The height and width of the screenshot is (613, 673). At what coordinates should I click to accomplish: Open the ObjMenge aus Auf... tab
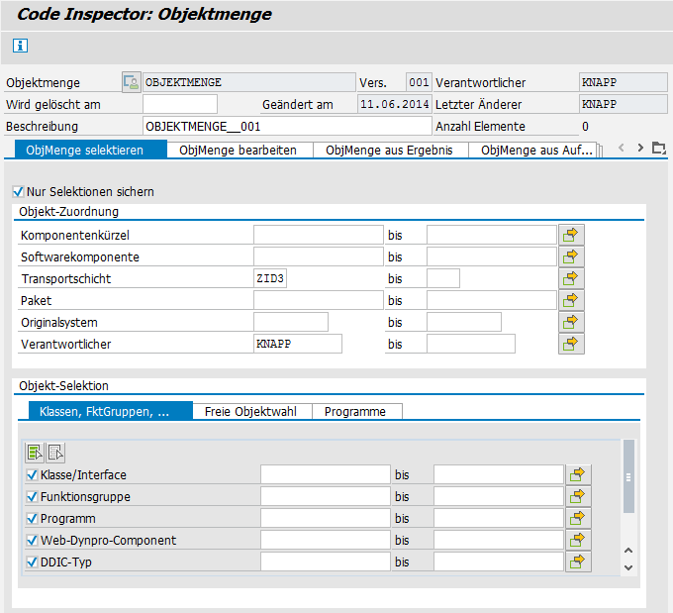coord(532,150)
